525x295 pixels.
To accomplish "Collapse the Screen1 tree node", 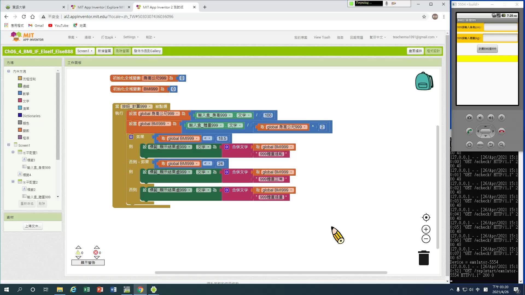I will [x=8, y=145].
